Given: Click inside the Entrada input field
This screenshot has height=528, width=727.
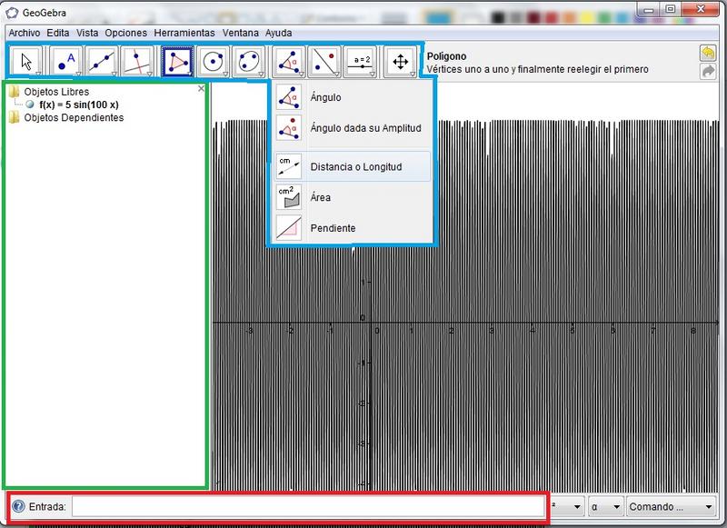Looking at the screenshot, I should click(x=309, y=506).
